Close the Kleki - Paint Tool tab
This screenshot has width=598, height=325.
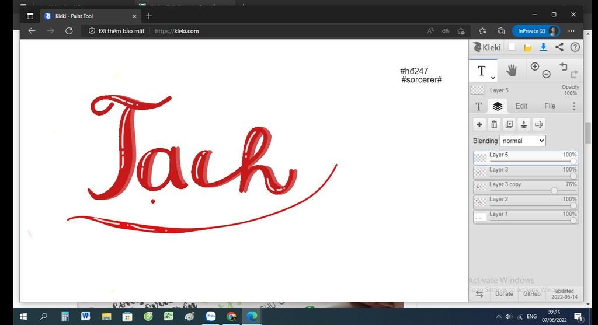pos(134,16)
